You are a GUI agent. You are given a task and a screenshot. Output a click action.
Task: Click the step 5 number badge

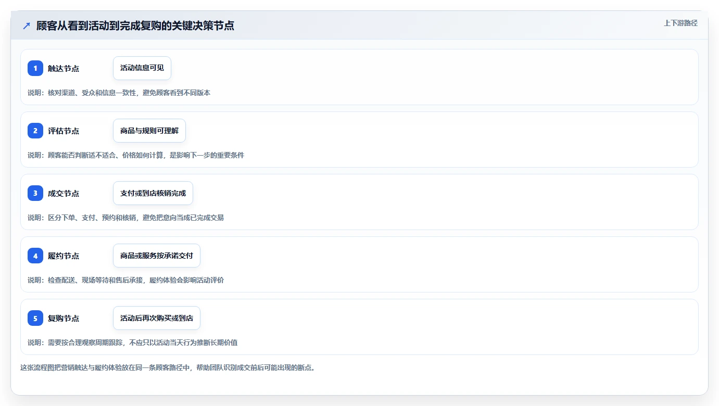[x=35, y=318]
